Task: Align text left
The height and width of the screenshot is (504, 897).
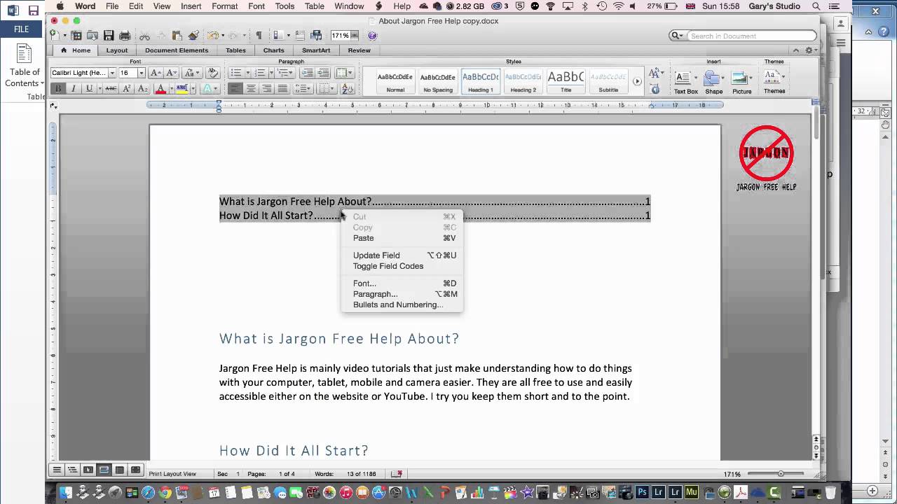Action: [x=235, y=89]
